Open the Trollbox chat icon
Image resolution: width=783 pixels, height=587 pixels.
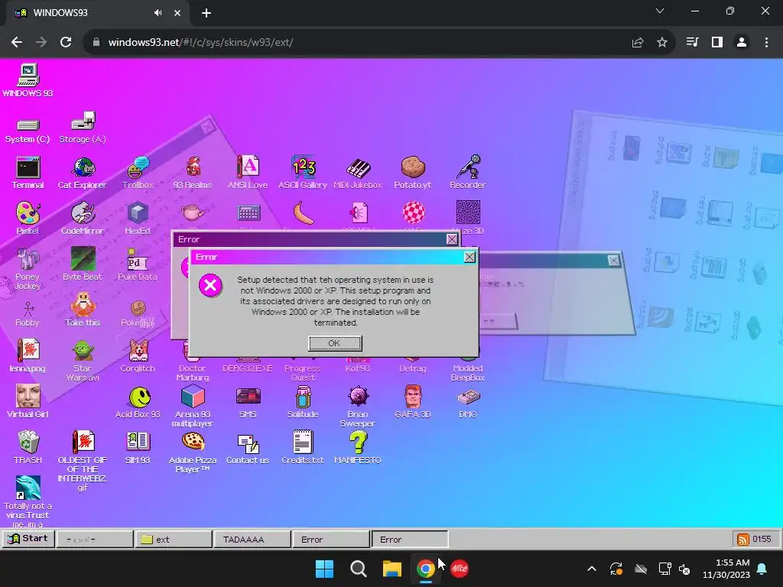pyautogui.click(x=138, y=167)
